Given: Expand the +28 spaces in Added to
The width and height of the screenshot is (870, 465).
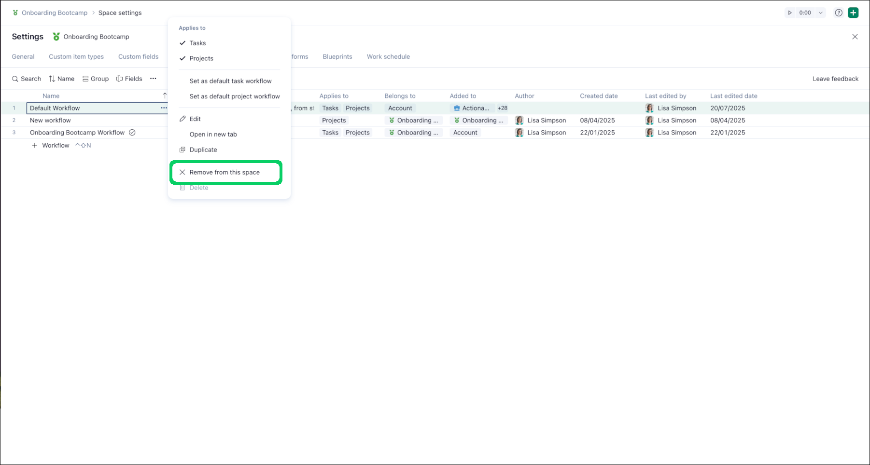Looking at the screenshot, I should 502,108.
